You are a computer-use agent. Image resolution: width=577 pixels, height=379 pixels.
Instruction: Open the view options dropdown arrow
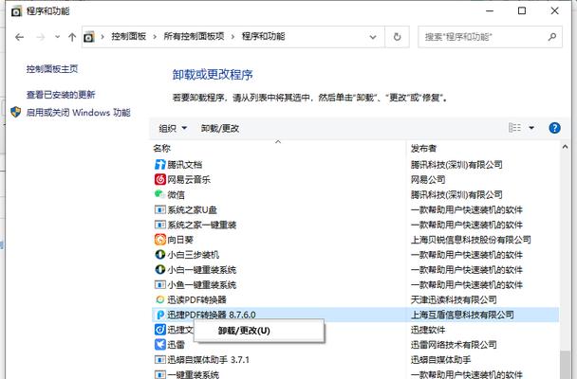tap(531, 128)
